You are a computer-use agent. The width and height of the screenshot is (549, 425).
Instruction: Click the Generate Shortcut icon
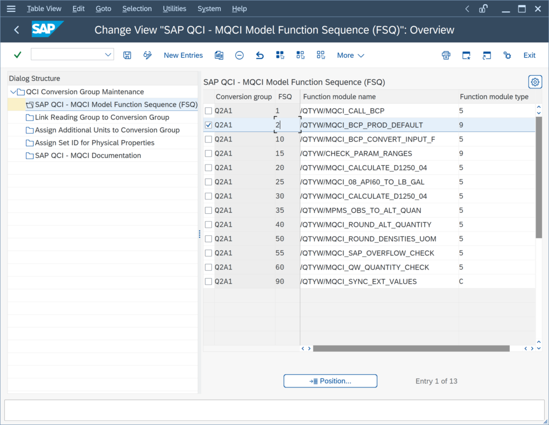[x=487, y=55]
